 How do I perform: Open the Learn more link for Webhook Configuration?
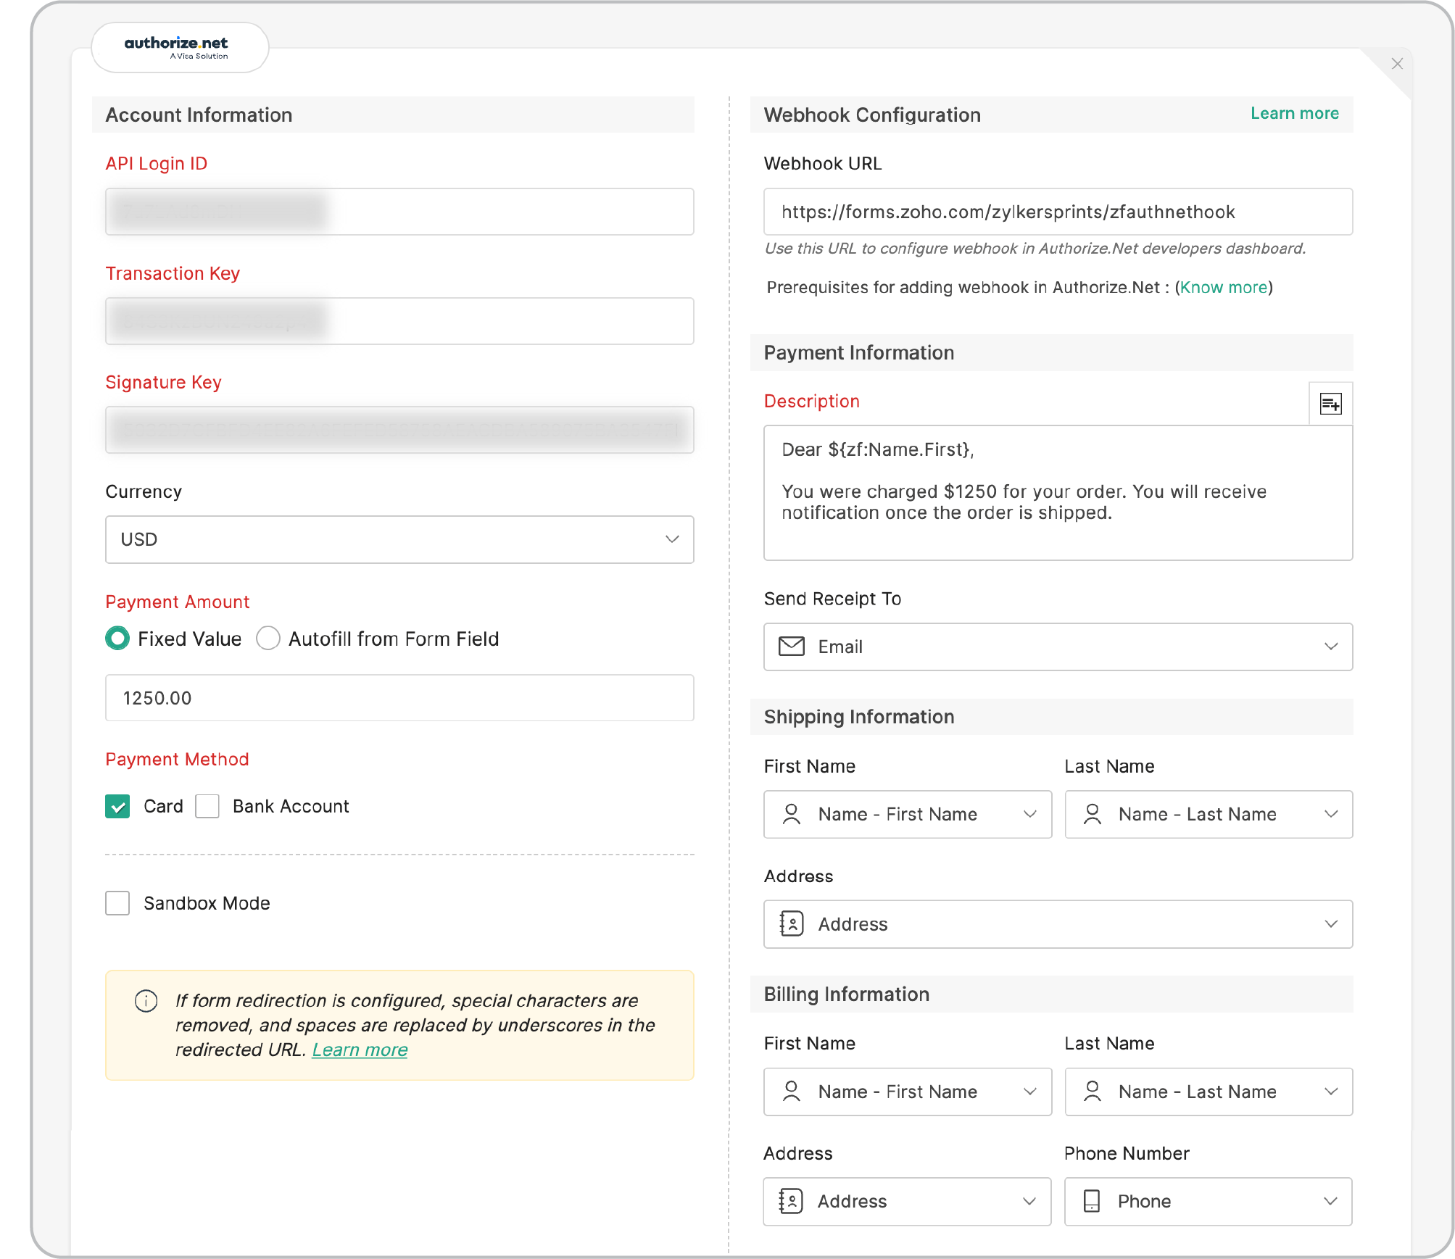pyautogui.click(x=1294, y=113)
